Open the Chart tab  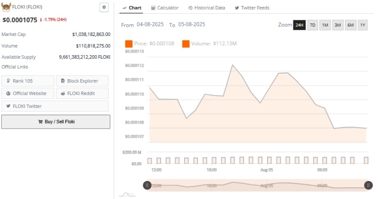(x=132, y=8)
